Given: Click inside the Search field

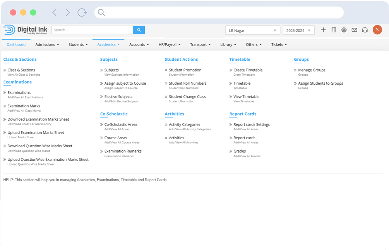Looking at the screenshot, I should 92,30.
